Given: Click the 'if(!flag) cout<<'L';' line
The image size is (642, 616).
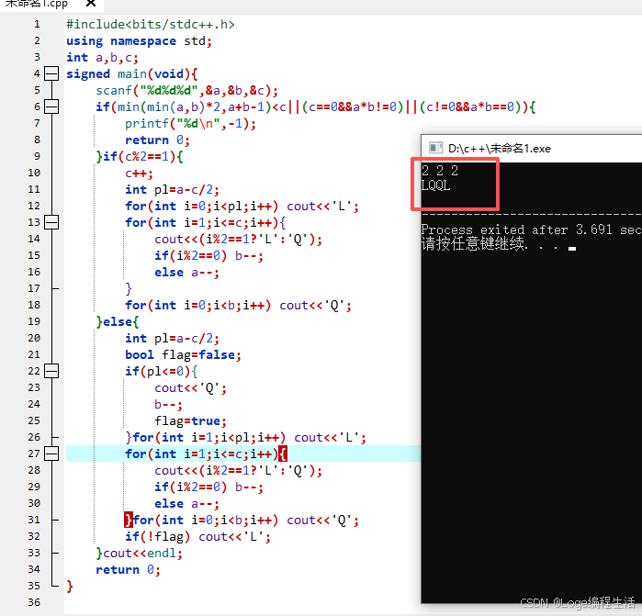Looking at the screenshot, I should click(x=197, y=537).
